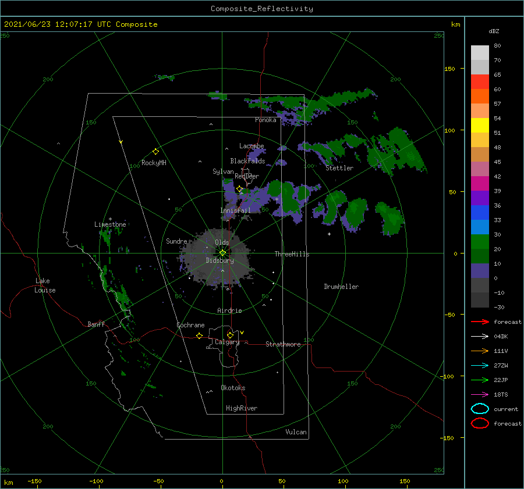Click the Airdrie city label

click(x=229, y=310)
